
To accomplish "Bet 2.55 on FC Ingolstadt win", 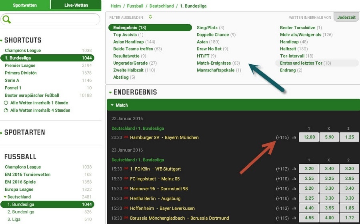I will click(x=309, y=178).
